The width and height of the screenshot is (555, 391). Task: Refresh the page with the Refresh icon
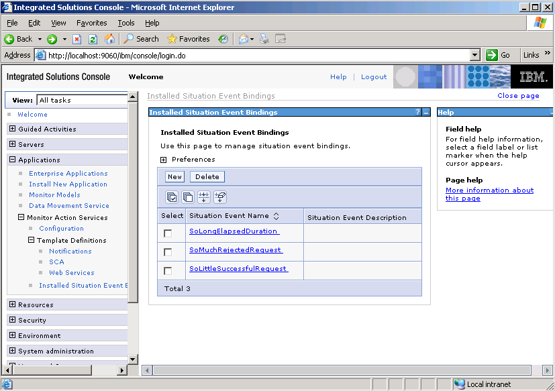(x=93, y=39)
